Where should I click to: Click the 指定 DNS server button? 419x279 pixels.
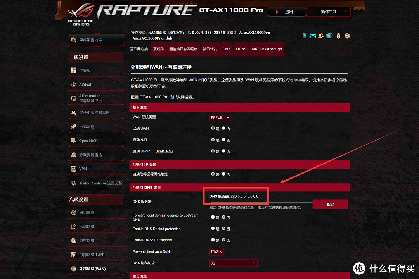tap(330, 204)
